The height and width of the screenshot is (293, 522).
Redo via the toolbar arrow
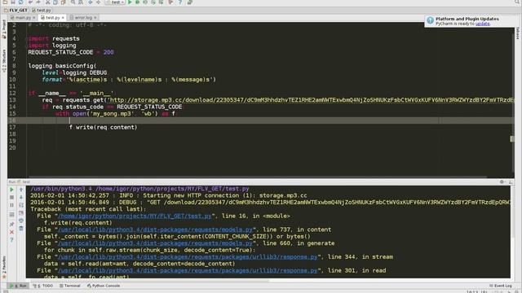[x=38, y=2]
